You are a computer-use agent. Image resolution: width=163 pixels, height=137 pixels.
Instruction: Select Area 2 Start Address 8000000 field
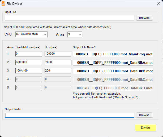[28, 62]
